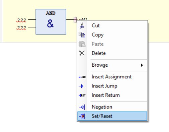
Task: Expand the Browse submenu arrow
Action: pos(142,65)
